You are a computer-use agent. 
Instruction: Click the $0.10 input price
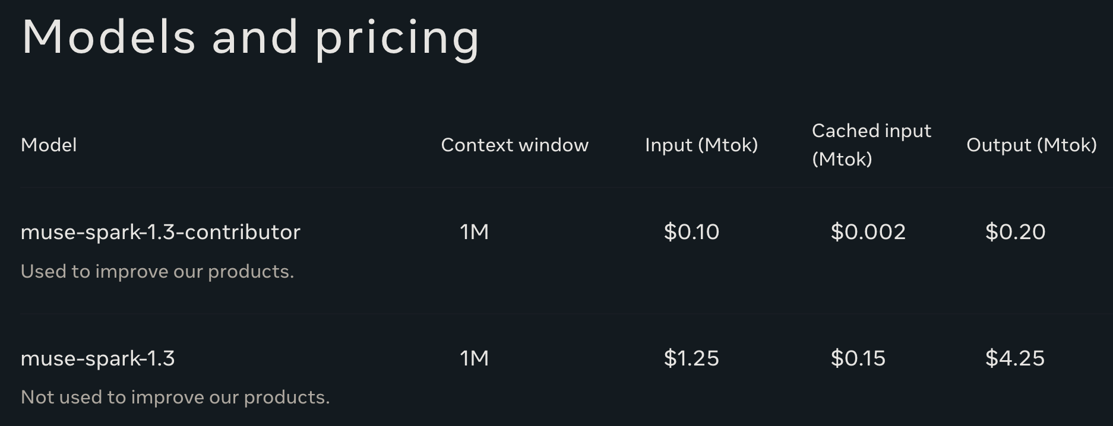pyautogui.click(x=691, y=232)
